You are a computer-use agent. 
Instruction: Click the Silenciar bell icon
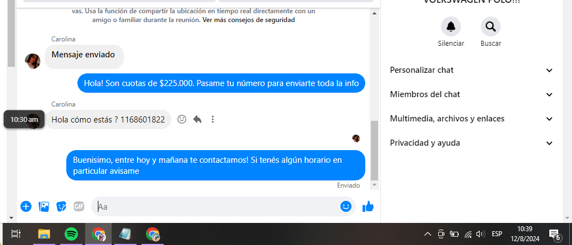pos(451,26)
